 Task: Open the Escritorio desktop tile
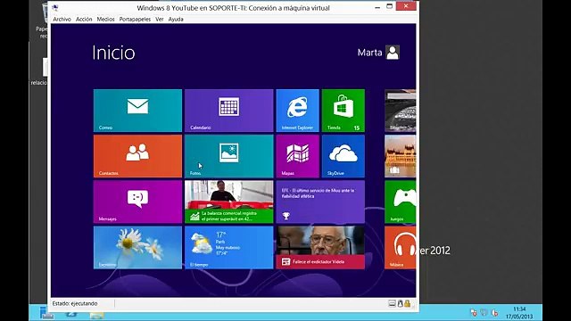[137, 248]
